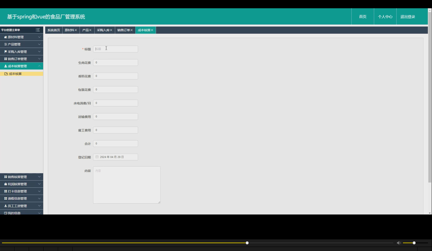Viewport: 432px width, 251px height.
Task: Click the 生肉花费 input field
Action: tap(115, 62)
